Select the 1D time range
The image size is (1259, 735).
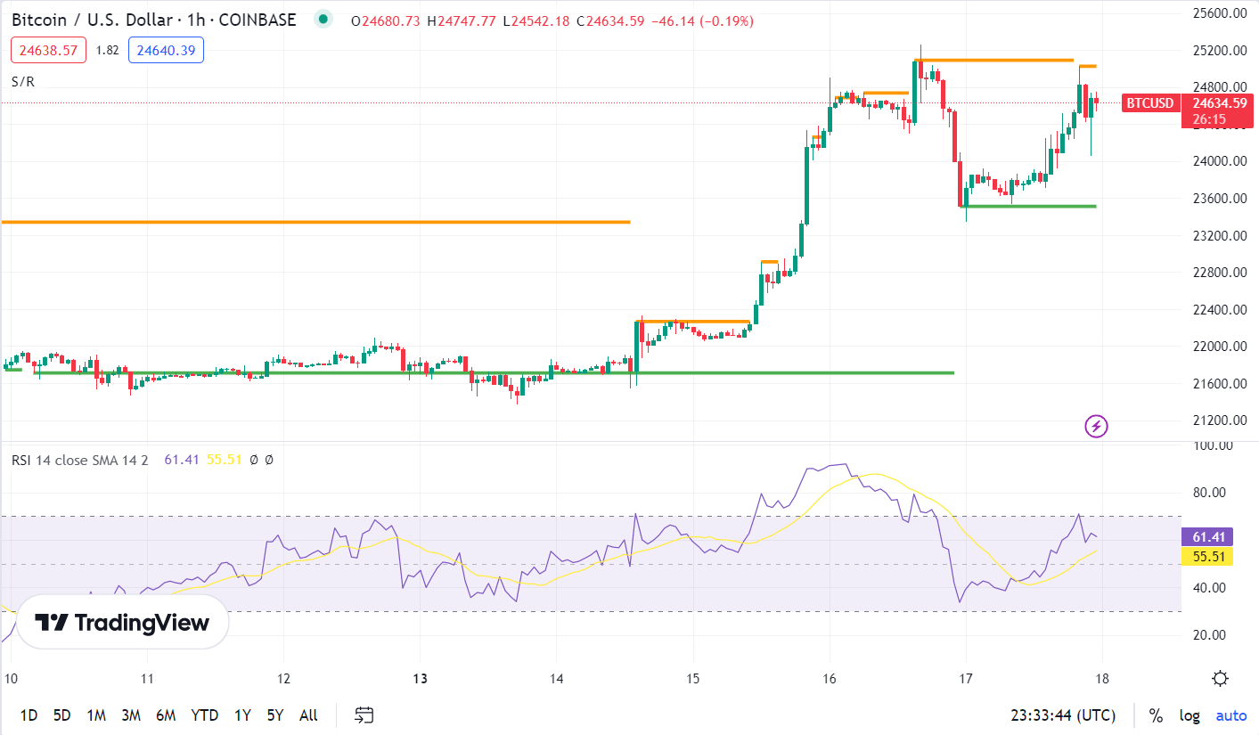coord(29,715)
